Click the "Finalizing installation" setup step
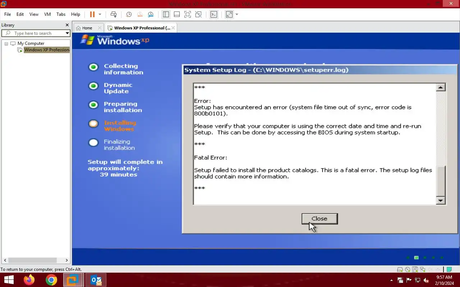Image resolution: width=460 pixels, height=287 pixels. 119,145
